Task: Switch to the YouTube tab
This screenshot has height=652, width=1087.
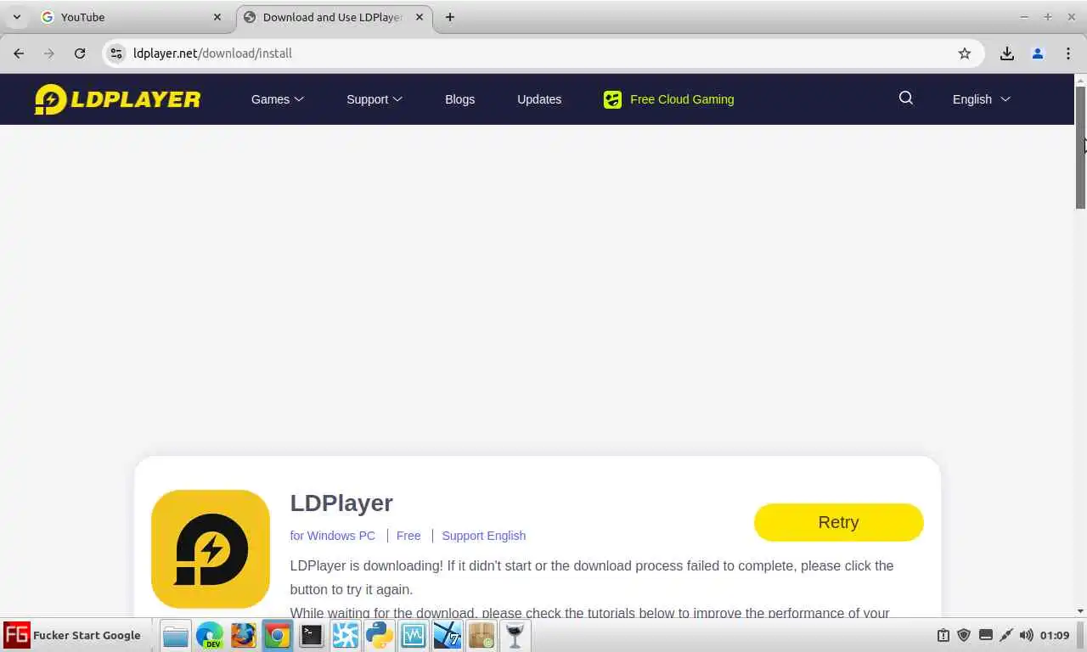Action: pos(131,17)
